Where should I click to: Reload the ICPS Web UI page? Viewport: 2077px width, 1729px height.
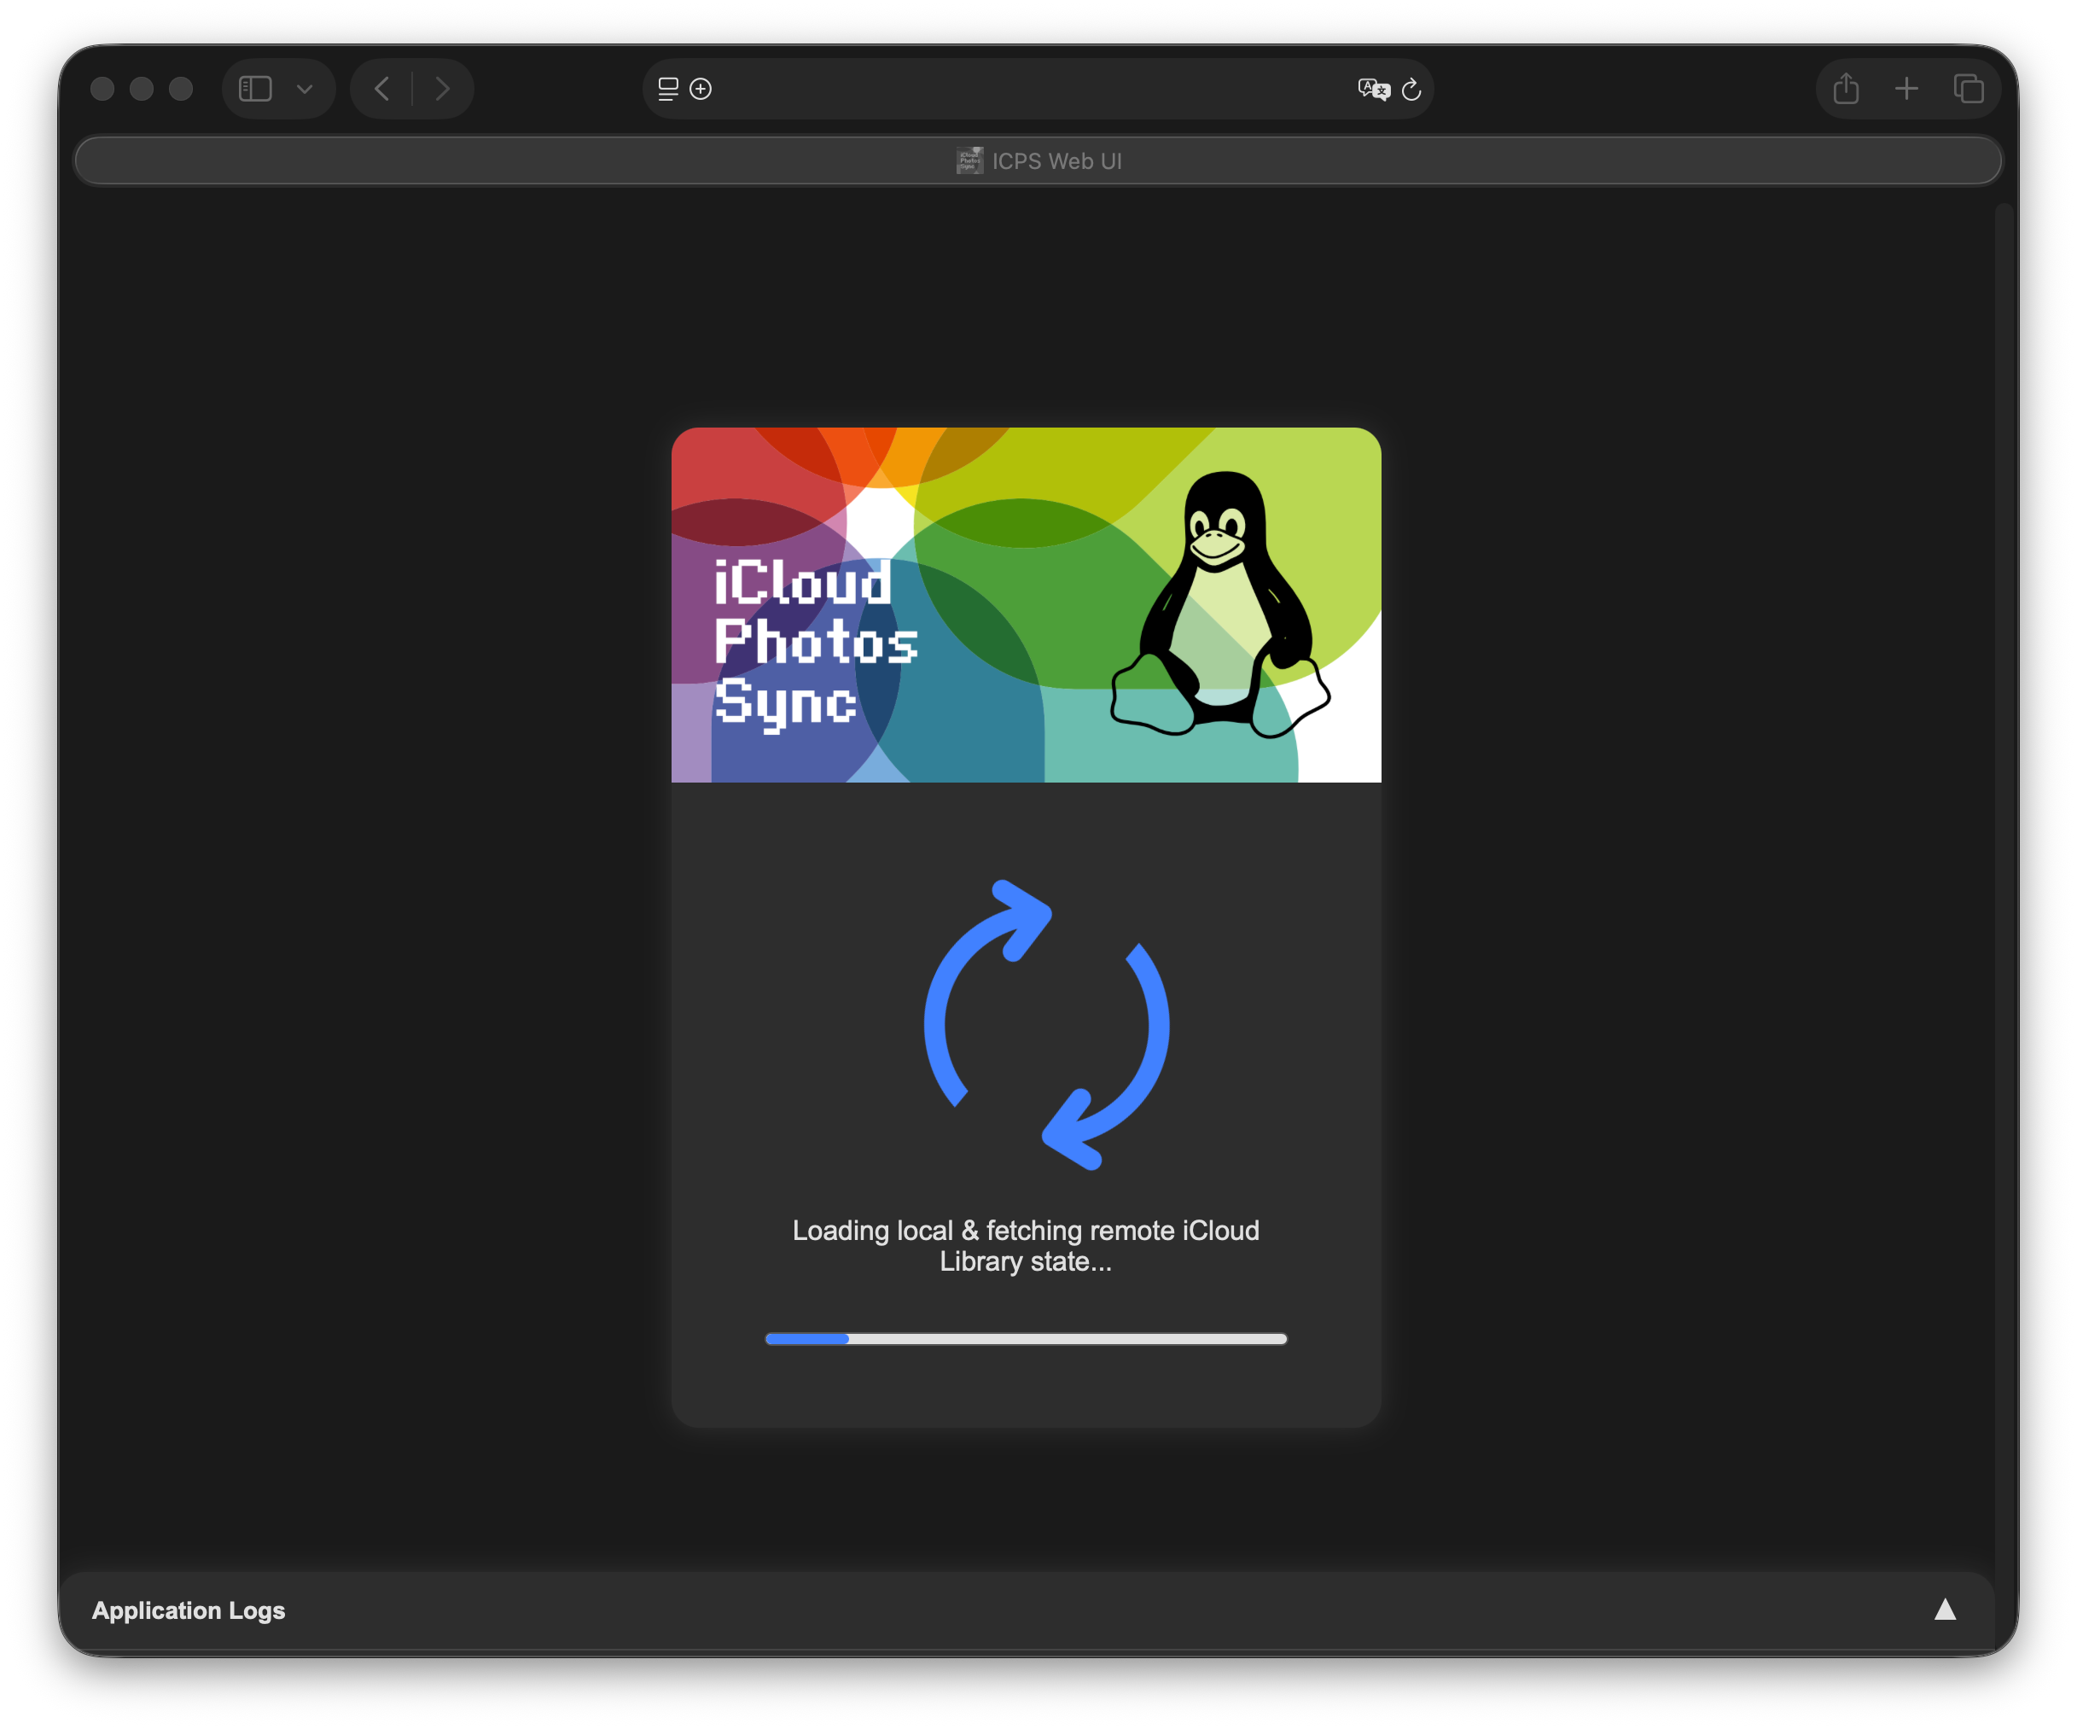click(x=1412, y=89)
